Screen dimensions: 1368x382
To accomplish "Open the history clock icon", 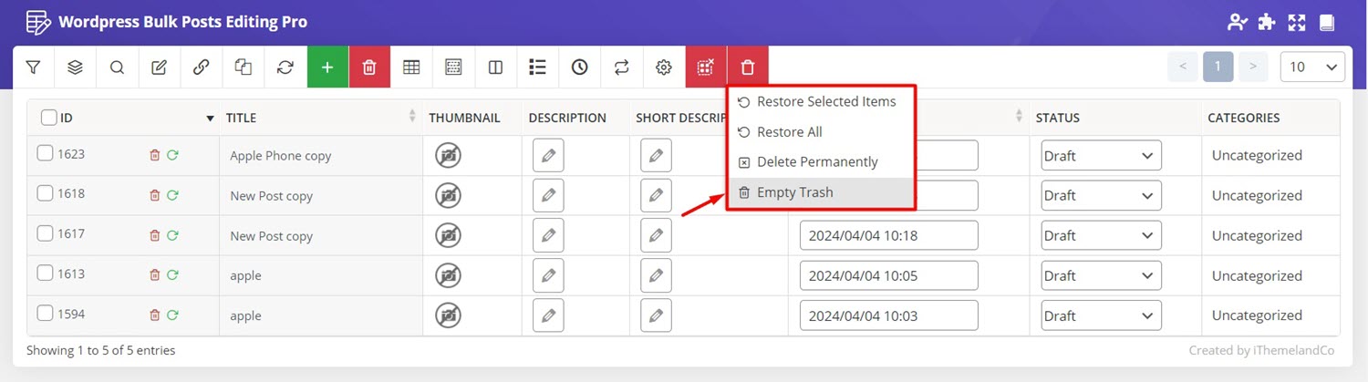I will pyautogui.click(x=580, y=67).
